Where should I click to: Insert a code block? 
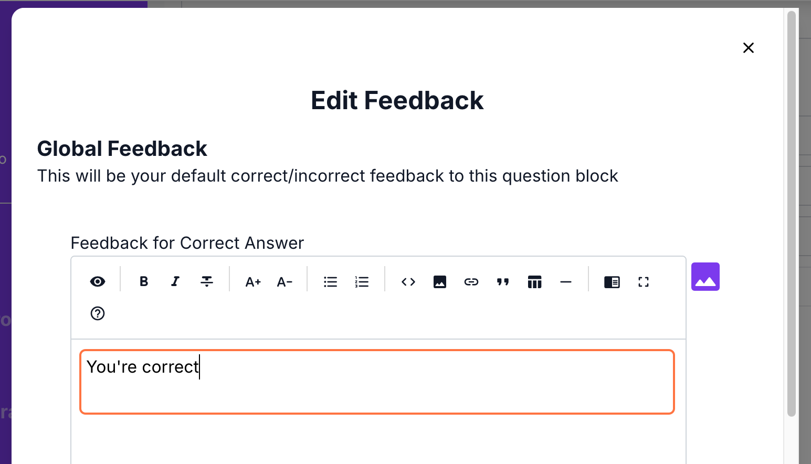(x=408, y=282)
